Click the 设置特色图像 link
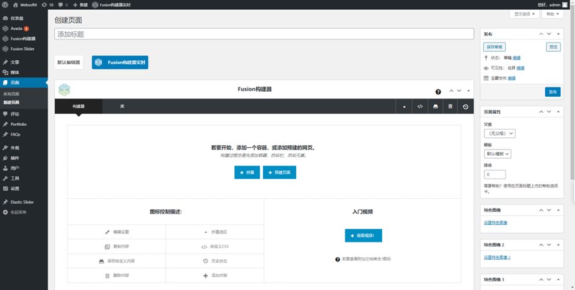575x290 pixels. pyautogui.click(x=497, y=223)
